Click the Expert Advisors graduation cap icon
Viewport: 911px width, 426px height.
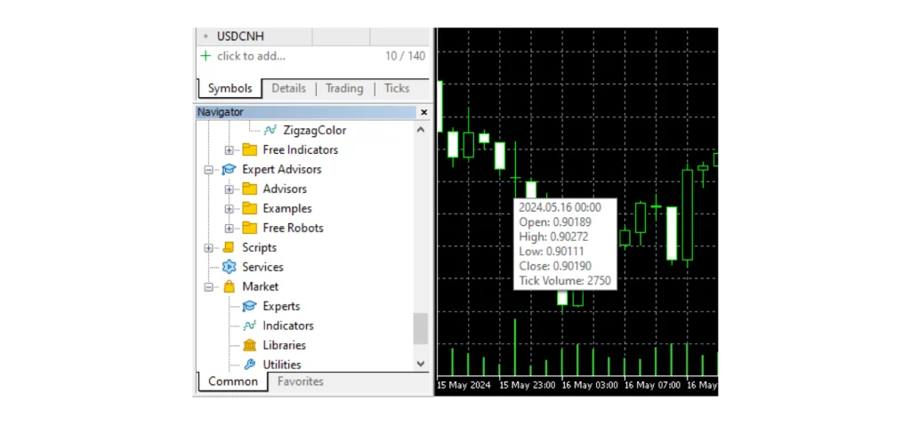click(229, 170)
